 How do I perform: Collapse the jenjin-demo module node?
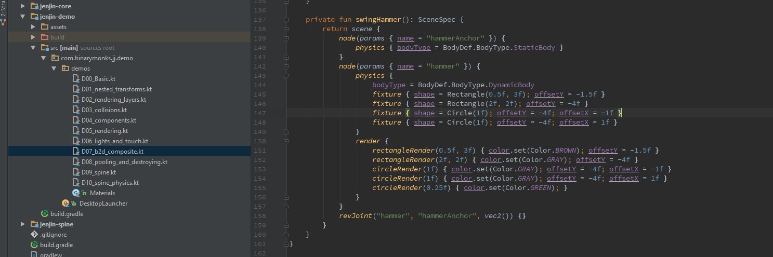point(22,17)
